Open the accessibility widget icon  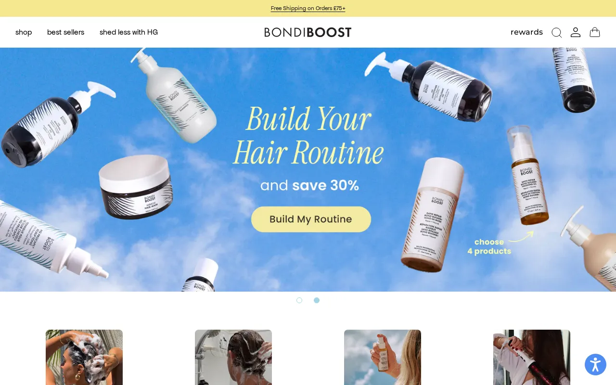click(x=595, y=365)
